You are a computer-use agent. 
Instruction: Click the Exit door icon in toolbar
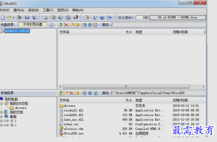[x=110, y=17]
